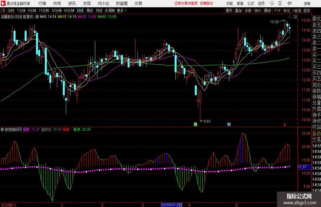
Task: Click the 多股 multi-stock button
Action: click(x=248, y=11)
